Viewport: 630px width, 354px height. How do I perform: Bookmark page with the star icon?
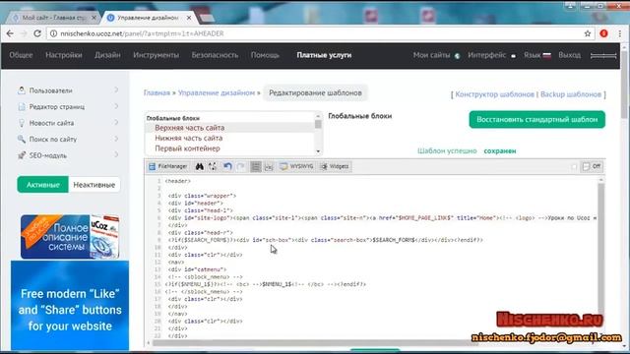588,33
